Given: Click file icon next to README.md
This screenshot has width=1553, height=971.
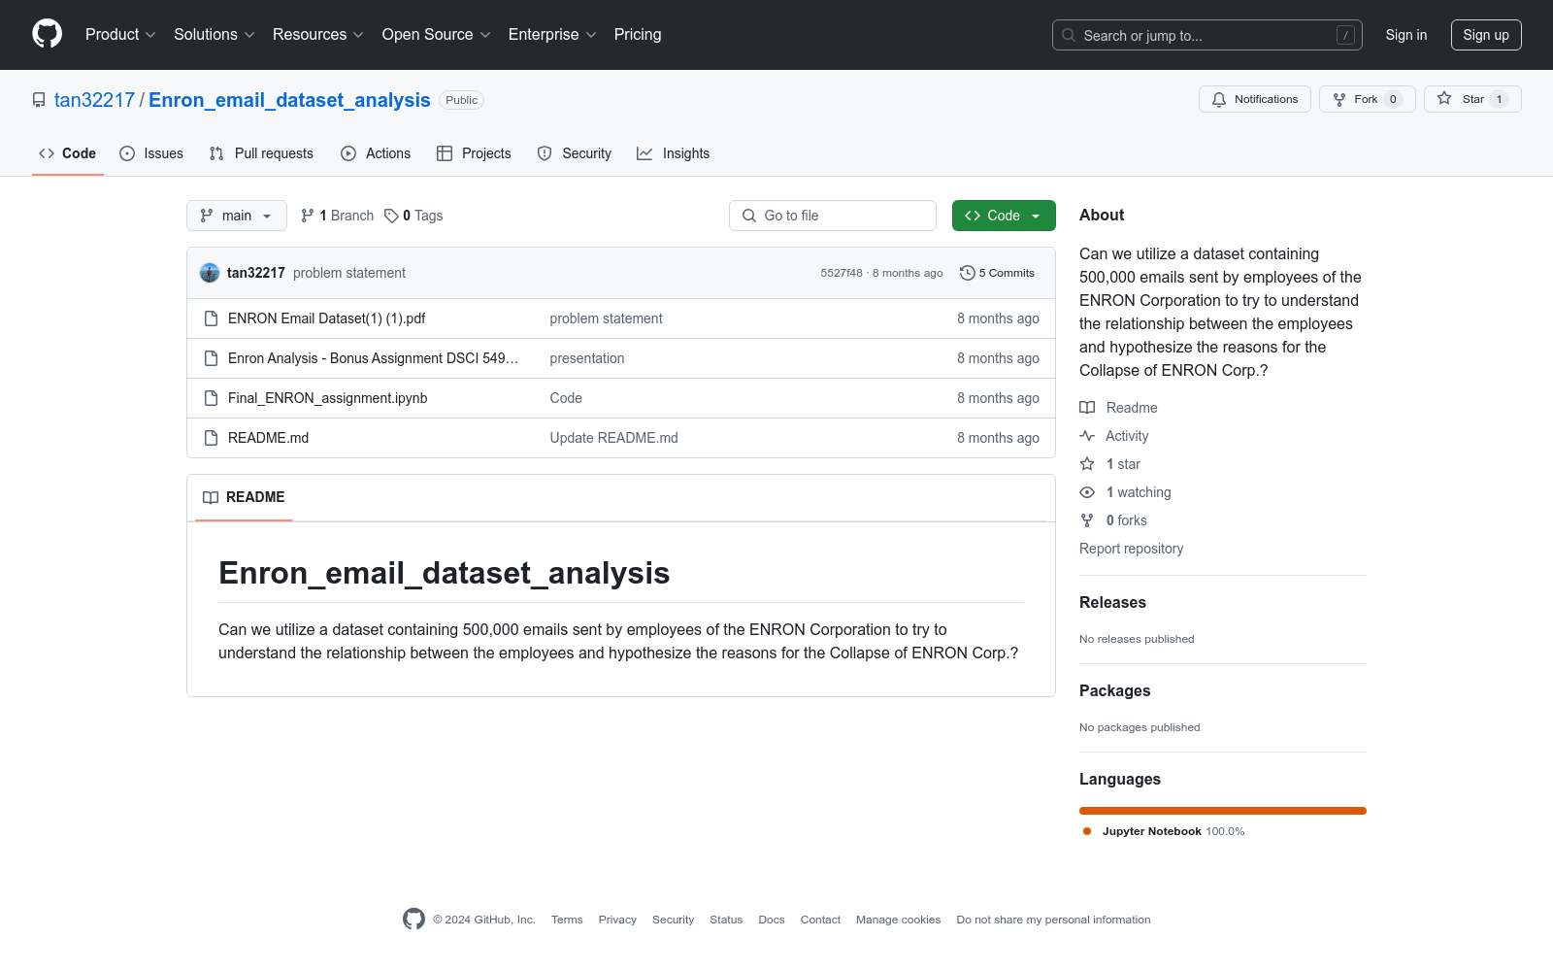Looking at the screenshot, I should click(211, 438).
